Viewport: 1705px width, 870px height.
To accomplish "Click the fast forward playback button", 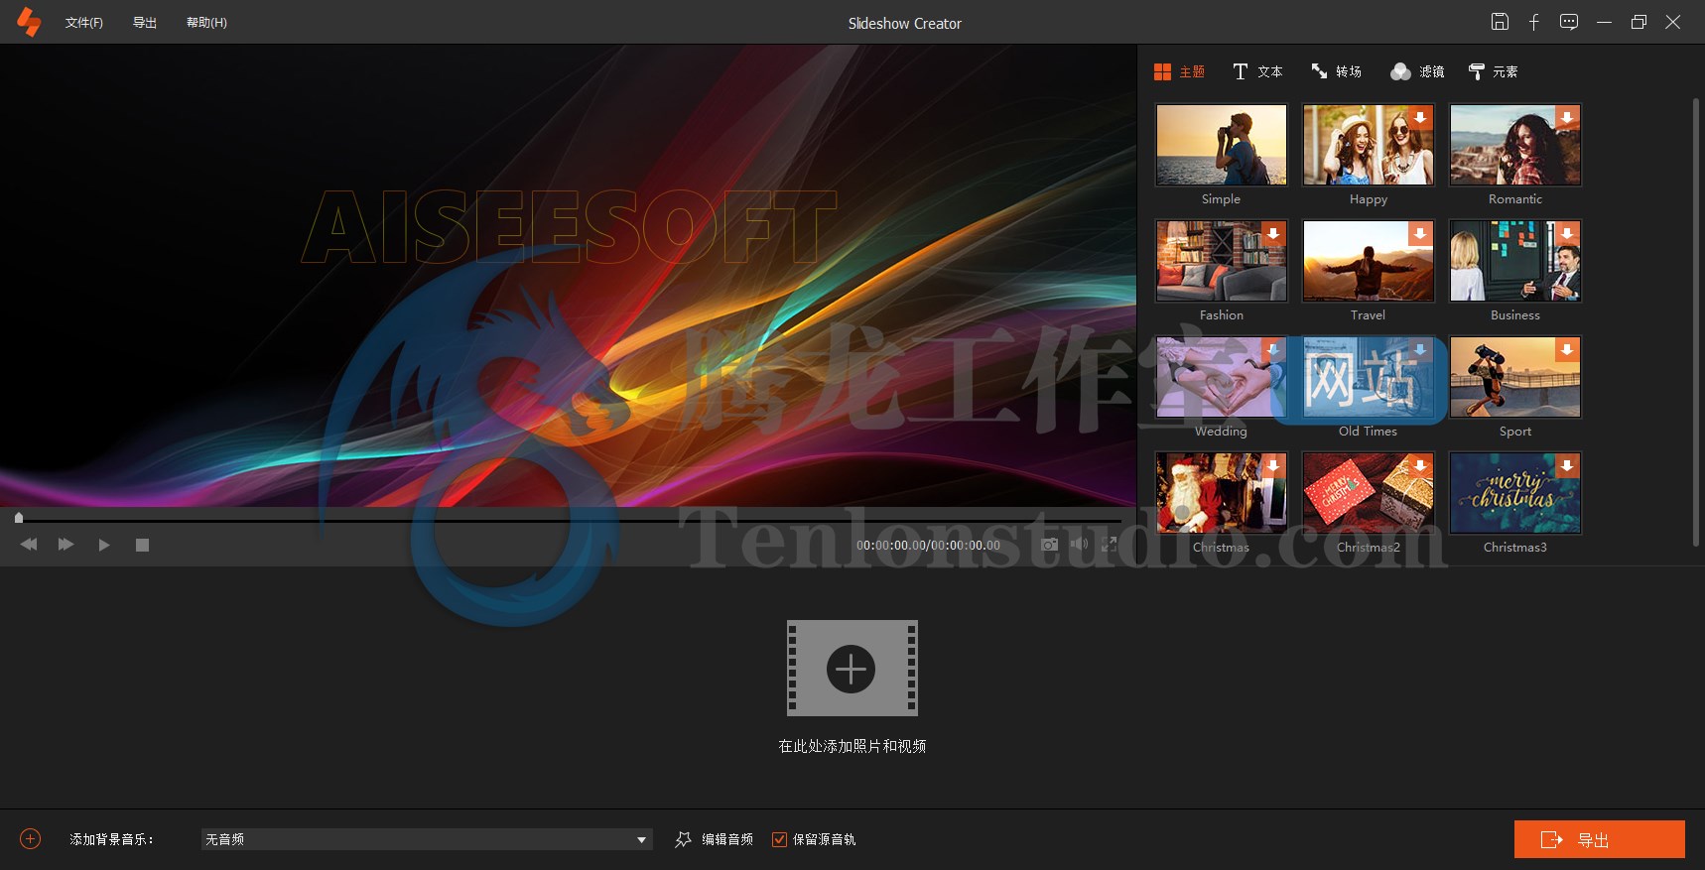I will [x=66, y=545].
